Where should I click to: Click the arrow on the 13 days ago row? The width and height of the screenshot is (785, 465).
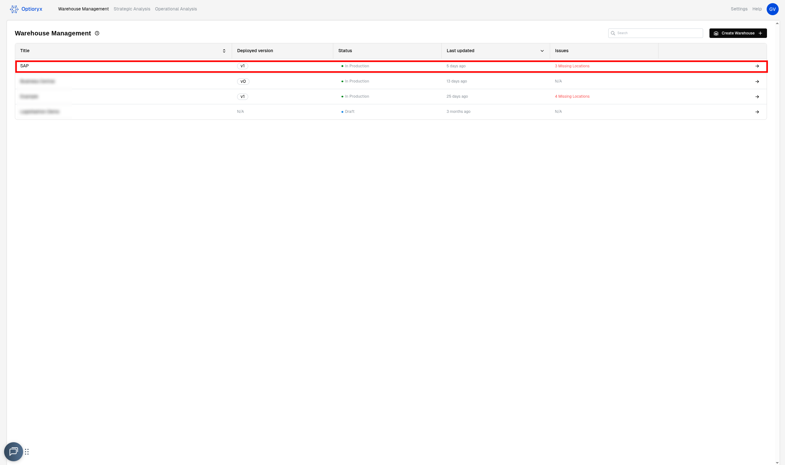(757, 82)
